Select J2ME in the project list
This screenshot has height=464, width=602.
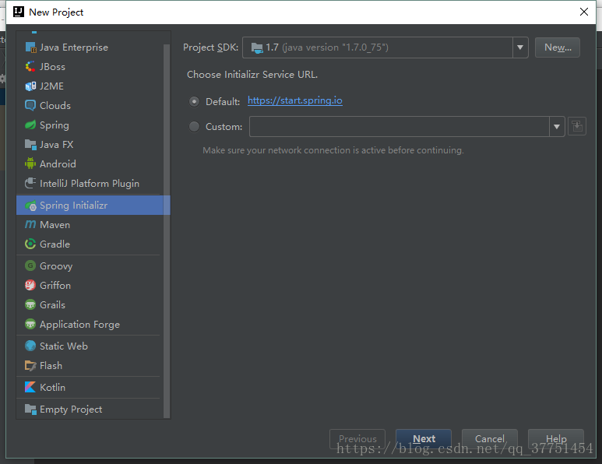click(x=90, y=86)
